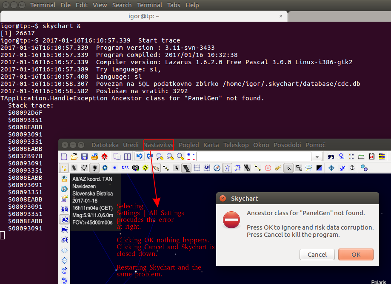Image resolution: width=391 pixels, height=284 pixels.
Task: Switch to equatorial coordinates EQ in sidebar
Action: [x=65, y=209]
